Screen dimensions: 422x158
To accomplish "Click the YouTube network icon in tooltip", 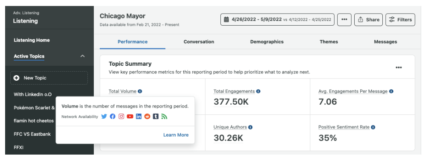I will tap(130, 117).
